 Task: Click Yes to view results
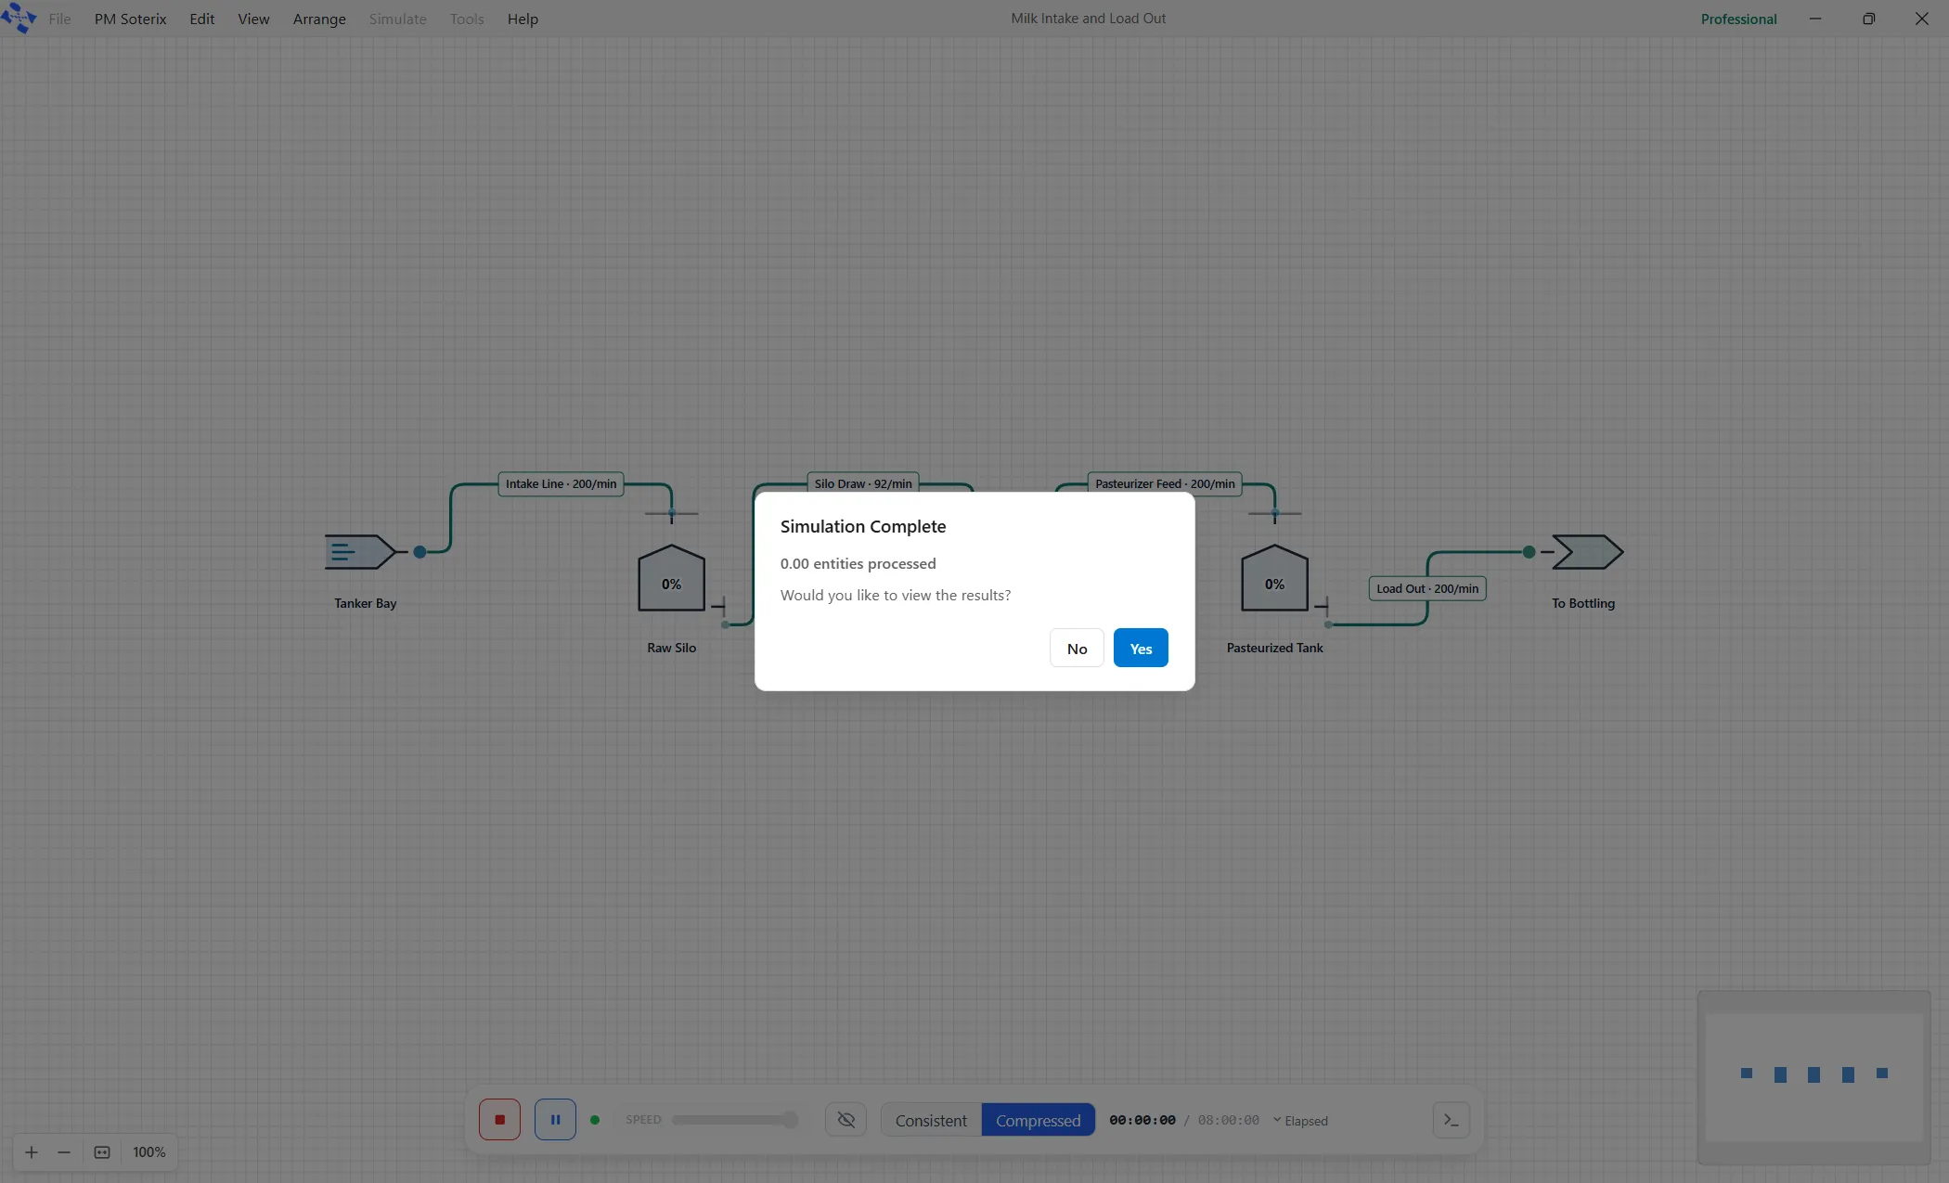[x=1141, y=648]
